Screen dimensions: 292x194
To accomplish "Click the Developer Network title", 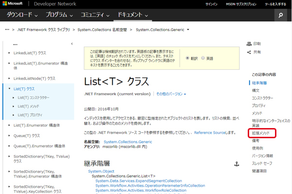I will click(x=55, y=4).
